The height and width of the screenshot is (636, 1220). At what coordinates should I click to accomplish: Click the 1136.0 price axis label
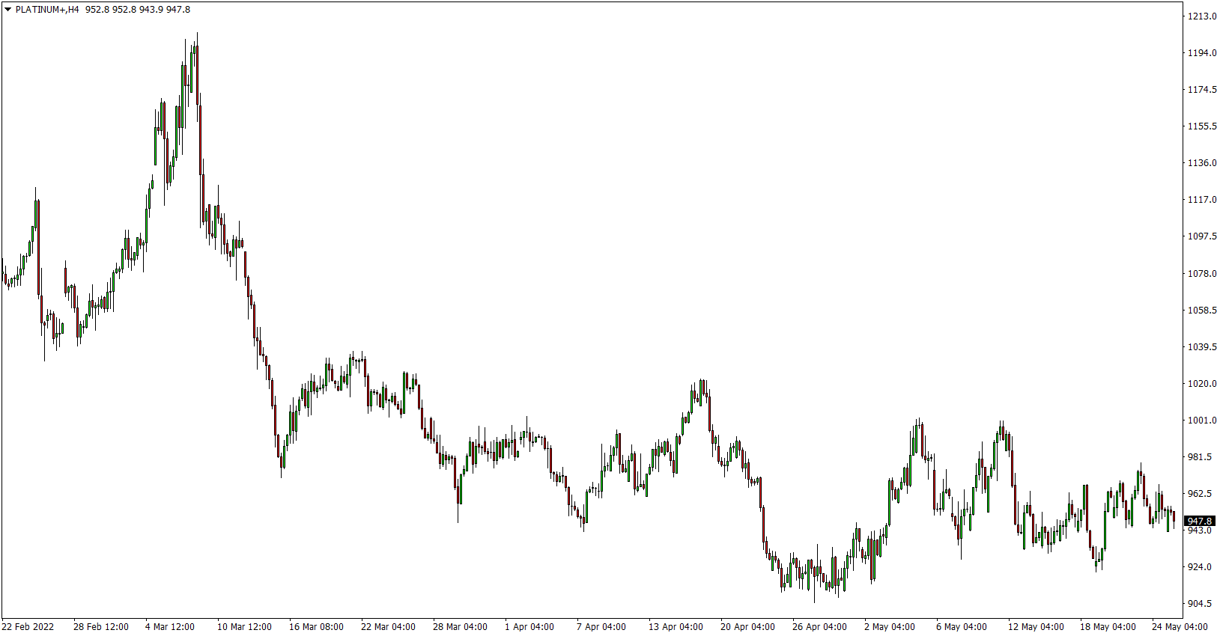(1202, 163)
